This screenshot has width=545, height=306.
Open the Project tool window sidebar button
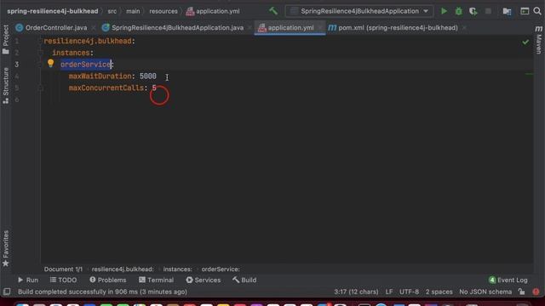click(6, 40)
